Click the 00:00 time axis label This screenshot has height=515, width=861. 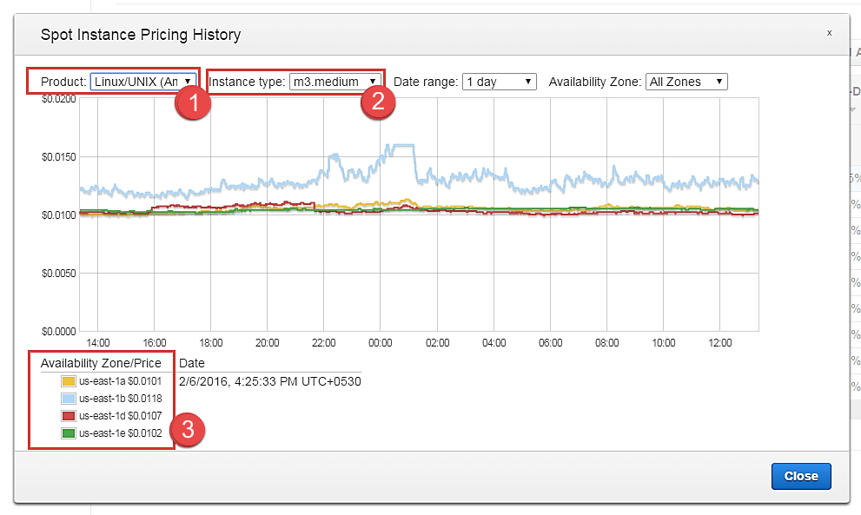381,343
